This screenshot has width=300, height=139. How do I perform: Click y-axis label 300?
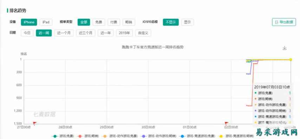coord(19,72)
